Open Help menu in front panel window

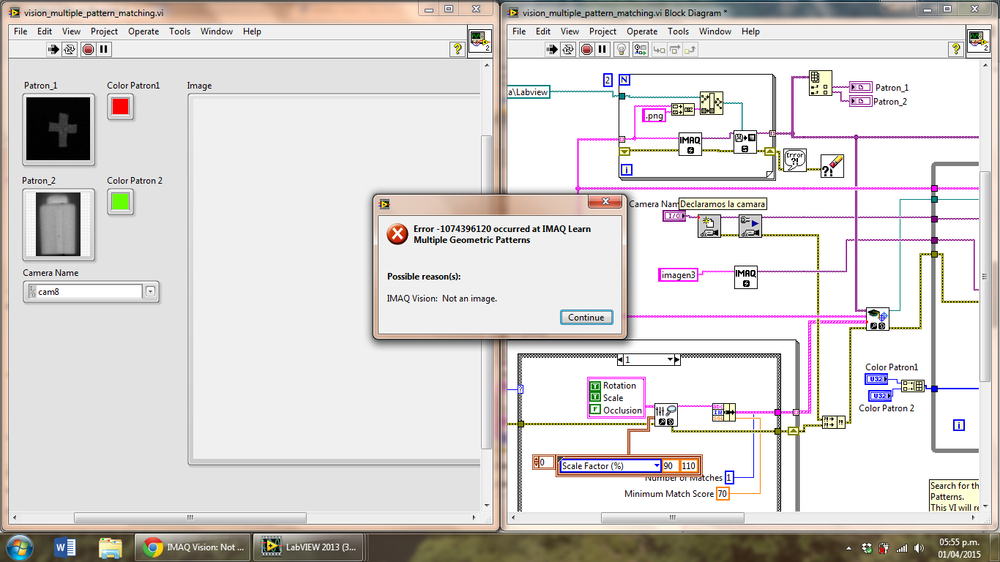click(252, 31)
